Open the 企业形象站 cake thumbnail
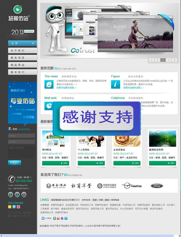This screenshot has width=181, height=237. (x=127, y=141)
